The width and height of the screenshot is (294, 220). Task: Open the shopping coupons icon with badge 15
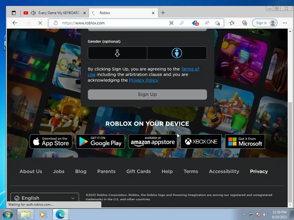[195, 23]
